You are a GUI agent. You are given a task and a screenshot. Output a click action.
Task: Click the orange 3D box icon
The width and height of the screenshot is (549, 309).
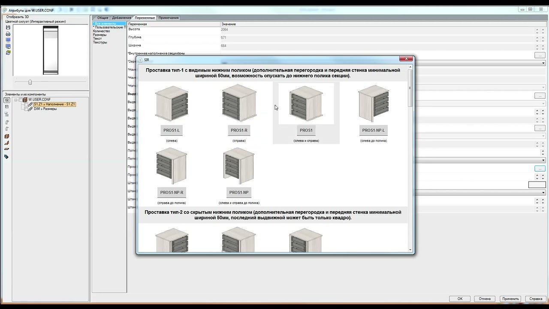tap(7, 136)
